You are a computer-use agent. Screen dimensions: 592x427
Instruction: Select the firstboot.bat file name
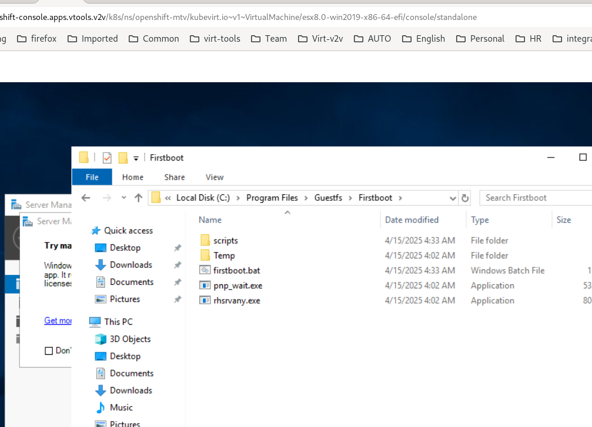point(237,270)
